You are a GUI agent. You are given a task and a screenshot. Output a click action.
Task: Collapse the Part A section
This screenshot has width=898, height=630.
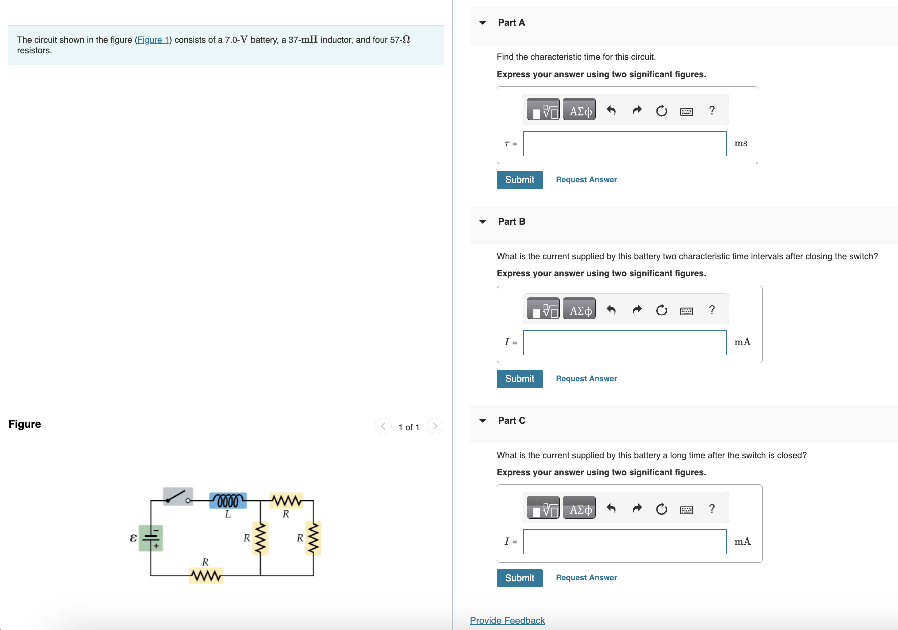point(483,22)
